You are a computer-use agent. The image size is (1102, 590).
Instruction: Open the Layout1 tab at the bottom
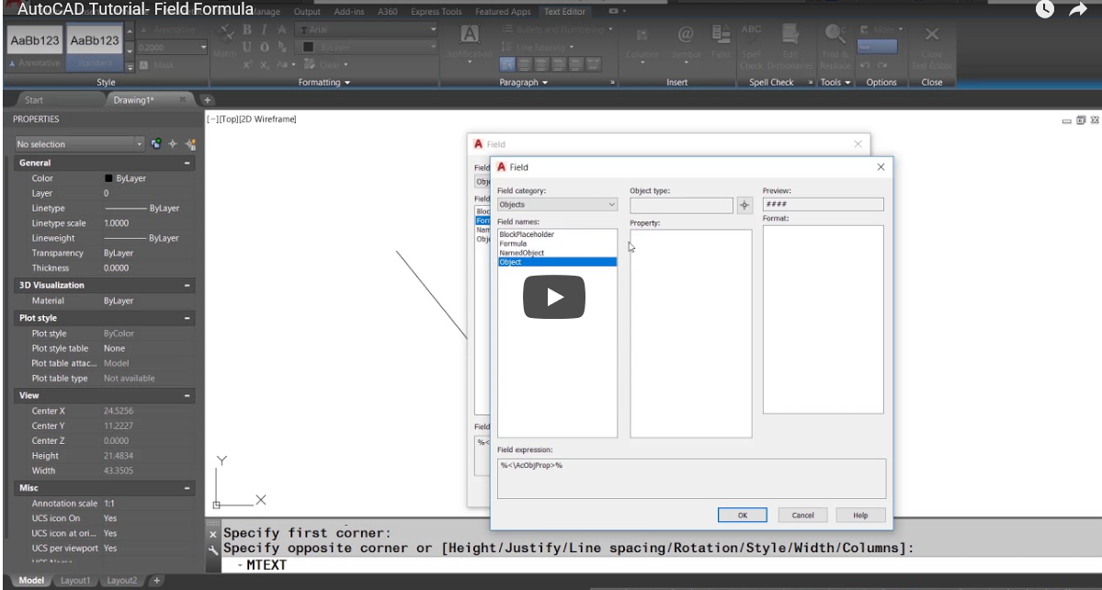pos(77,580)
